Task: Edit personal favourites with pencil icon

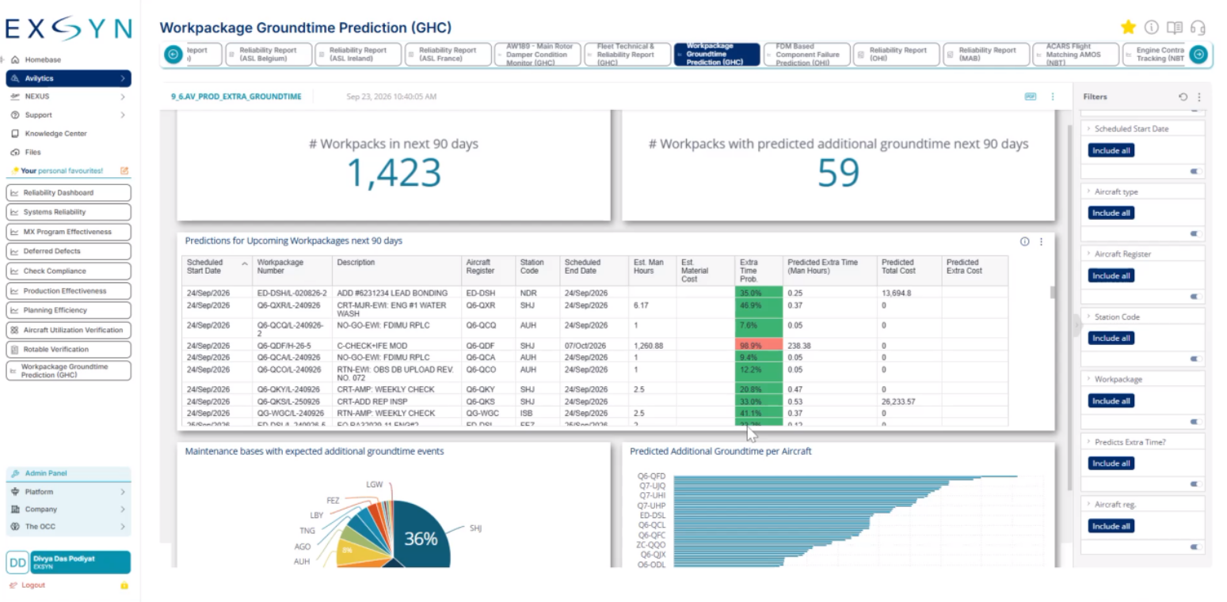Action: click(124, 171)
